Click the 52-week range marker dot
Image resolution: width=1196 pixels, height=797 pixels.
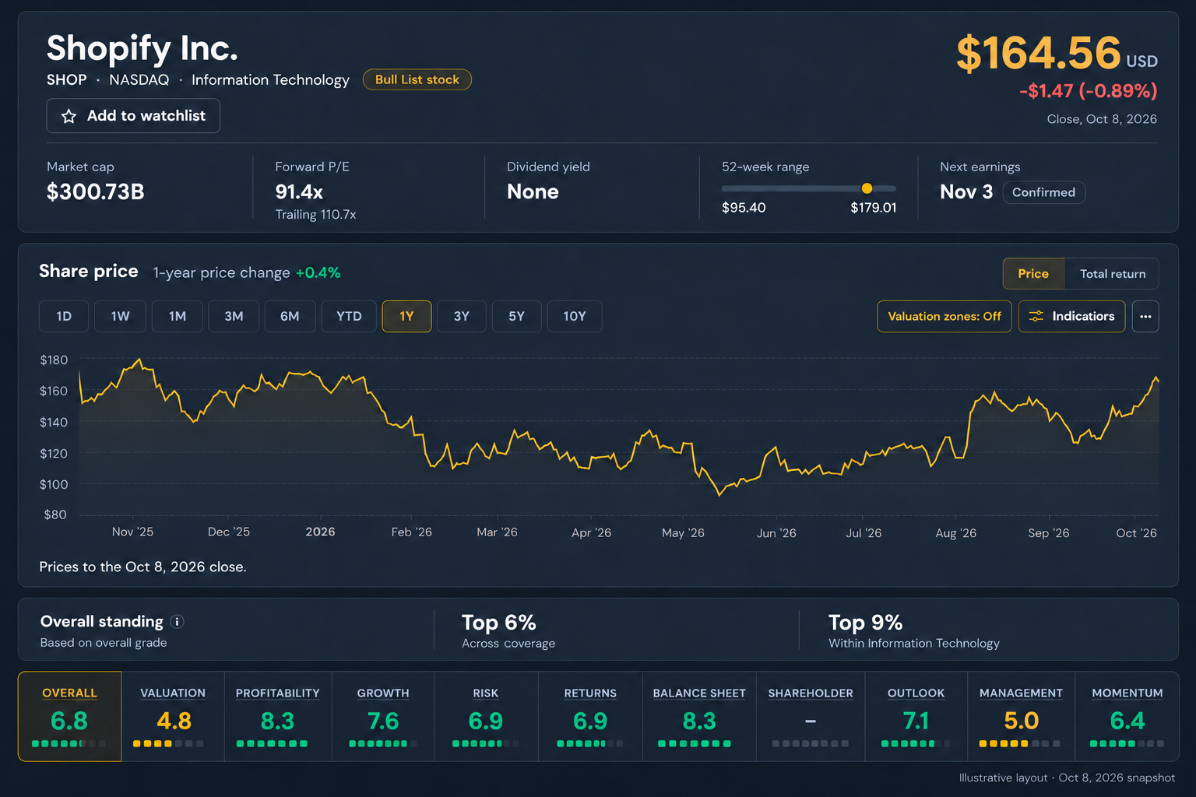867,188
